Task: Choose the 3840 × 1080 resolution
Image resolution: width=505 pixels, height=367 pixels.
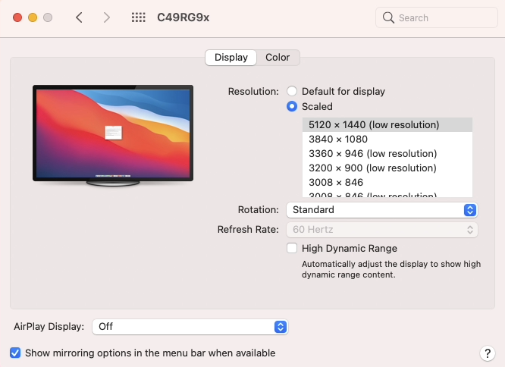Action: click(387, 139)
